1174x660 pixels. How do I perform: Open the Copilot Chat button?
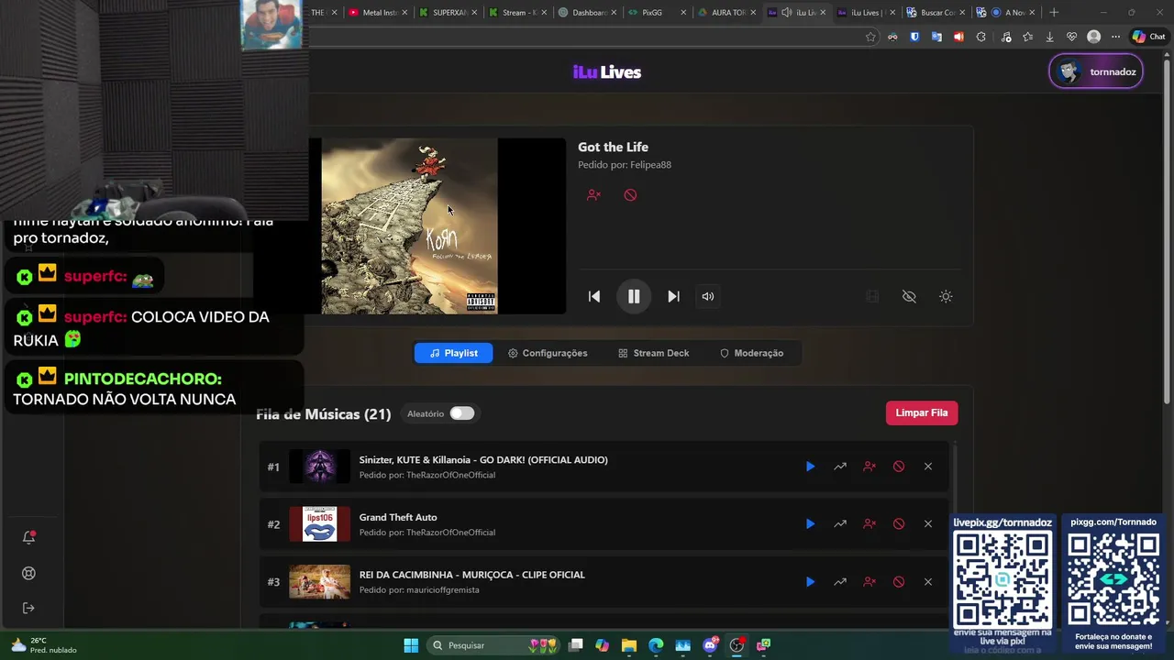point(1148,37)
